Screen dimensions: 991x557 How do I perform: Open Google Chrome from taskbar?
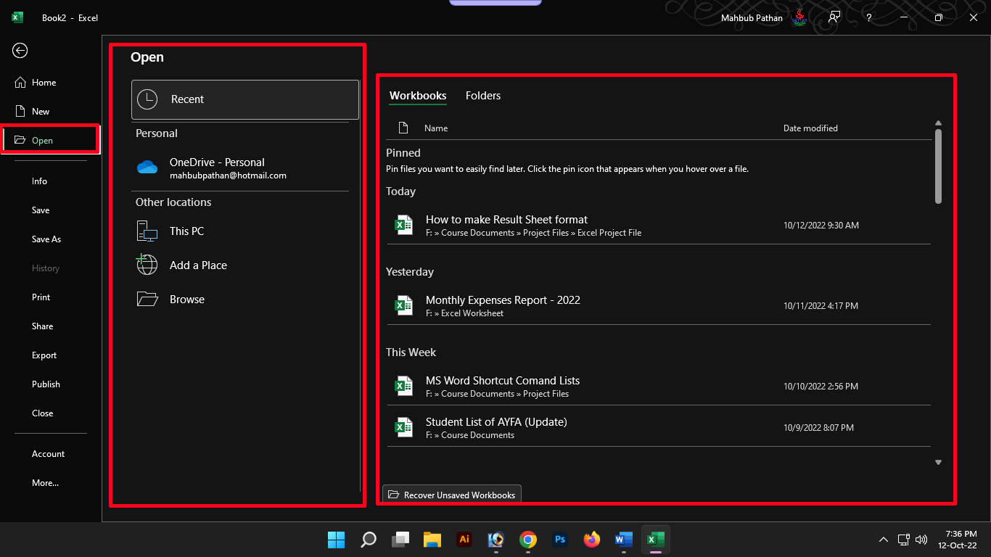pyautogui.click(x=528, y=540)
